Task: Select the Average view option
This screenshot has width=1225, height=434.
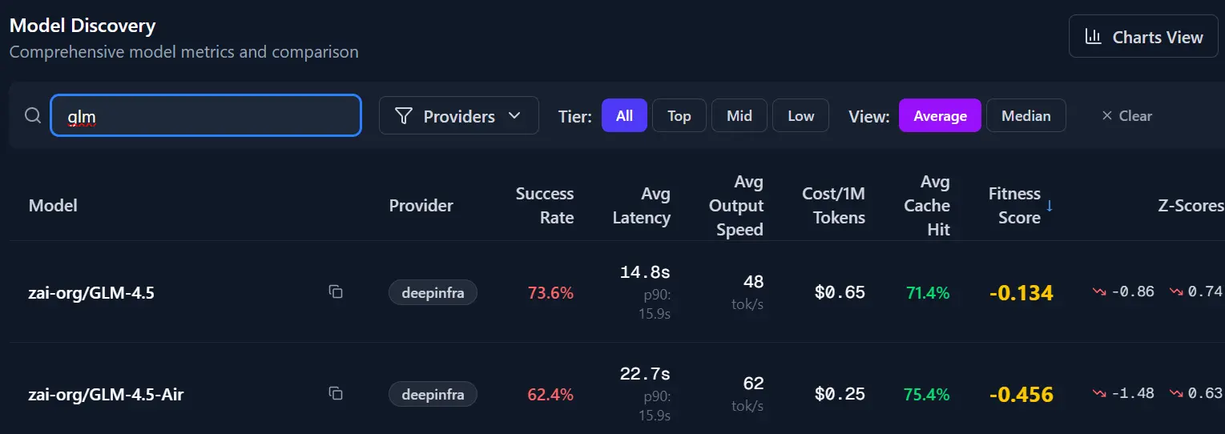Action: (940, 115)
